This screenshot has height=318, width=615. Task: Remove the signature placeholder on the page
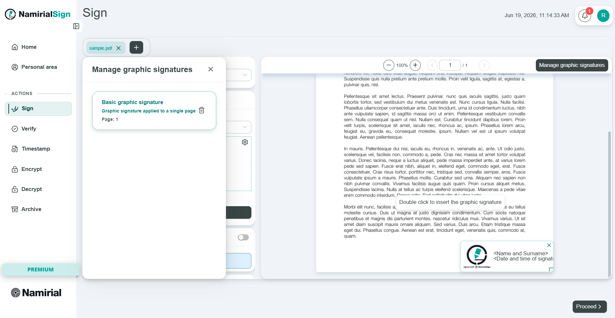coord(549,245)
